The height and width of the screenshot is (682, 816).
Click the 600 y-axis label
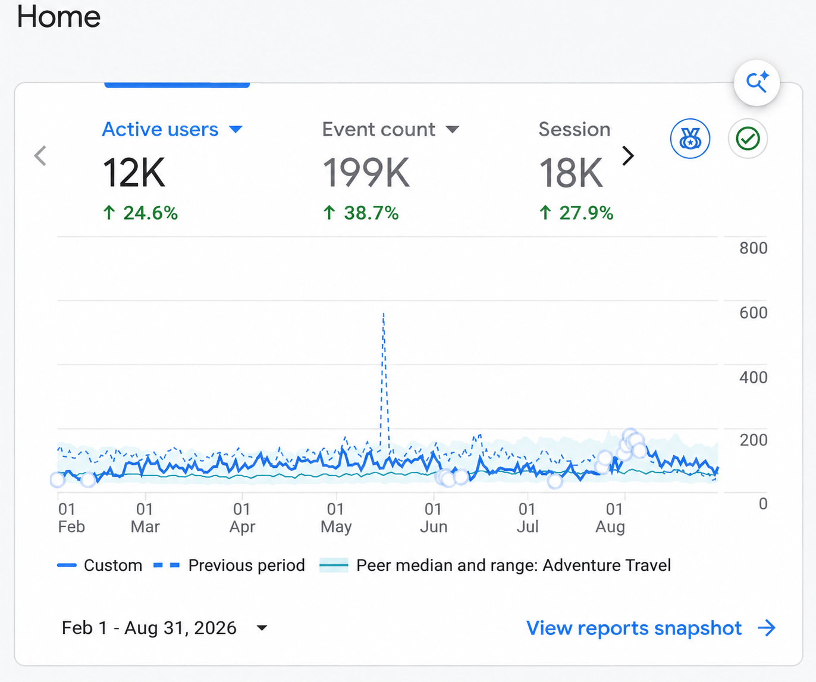(753, 313)
